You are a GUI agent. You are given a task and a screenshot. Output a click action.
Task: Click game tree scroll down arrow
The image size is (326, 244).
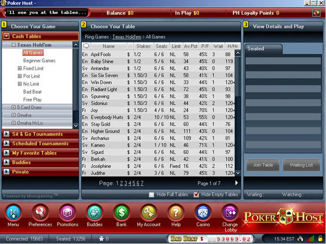(x=76, y=126)
